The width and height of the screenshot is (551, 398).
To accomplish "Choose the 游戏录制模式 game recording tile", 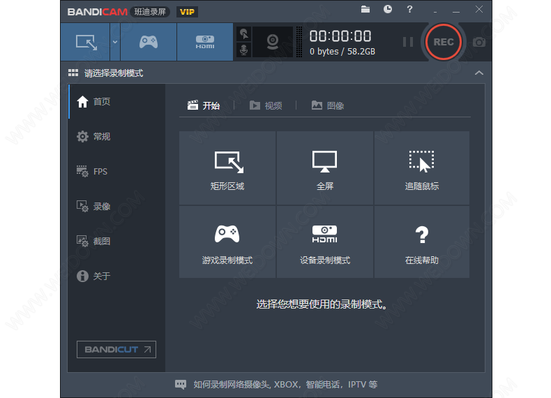I will (x=227, y=242).
